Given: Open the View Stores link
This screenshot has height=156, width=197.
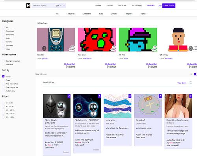Looking at the screenshot, I should 182,83.
